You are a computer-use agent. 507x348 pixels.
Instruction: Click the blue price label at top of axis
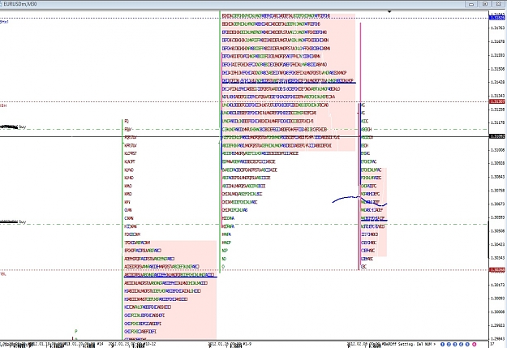coord(498,18)
